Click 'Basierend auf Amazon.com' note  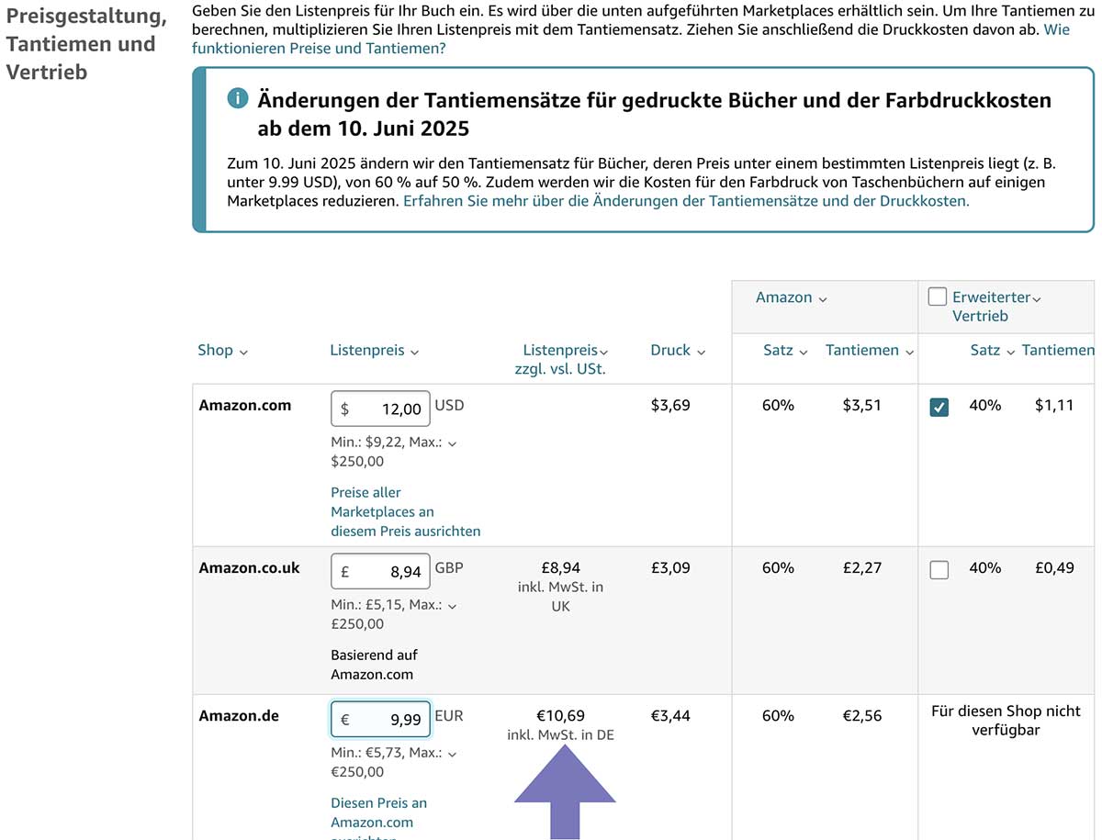click(x=372, y=665)
